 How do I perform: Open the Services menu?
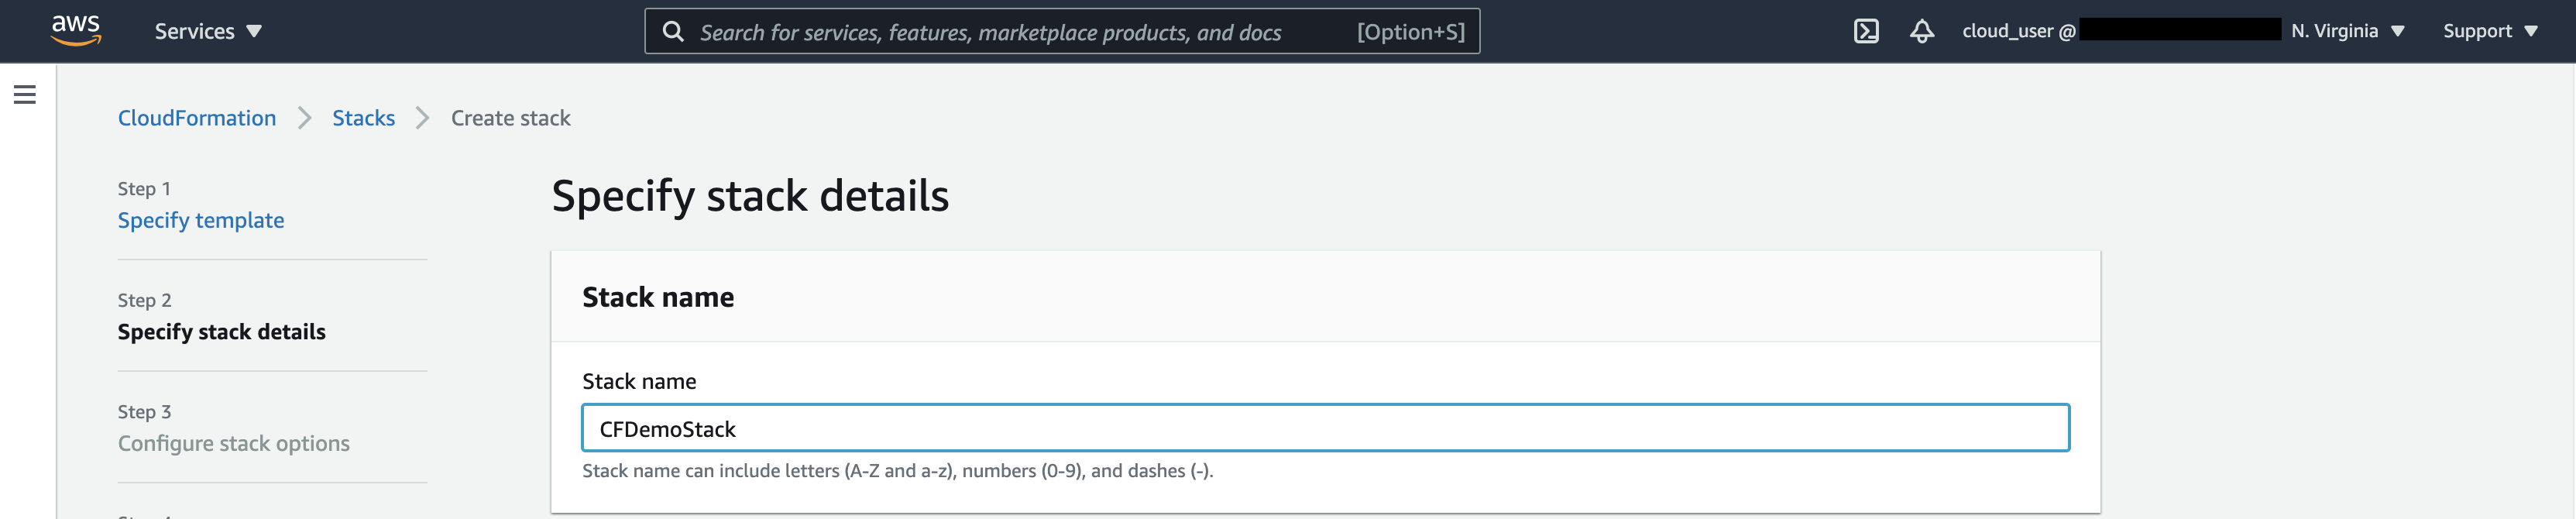(x=208, y=31)
